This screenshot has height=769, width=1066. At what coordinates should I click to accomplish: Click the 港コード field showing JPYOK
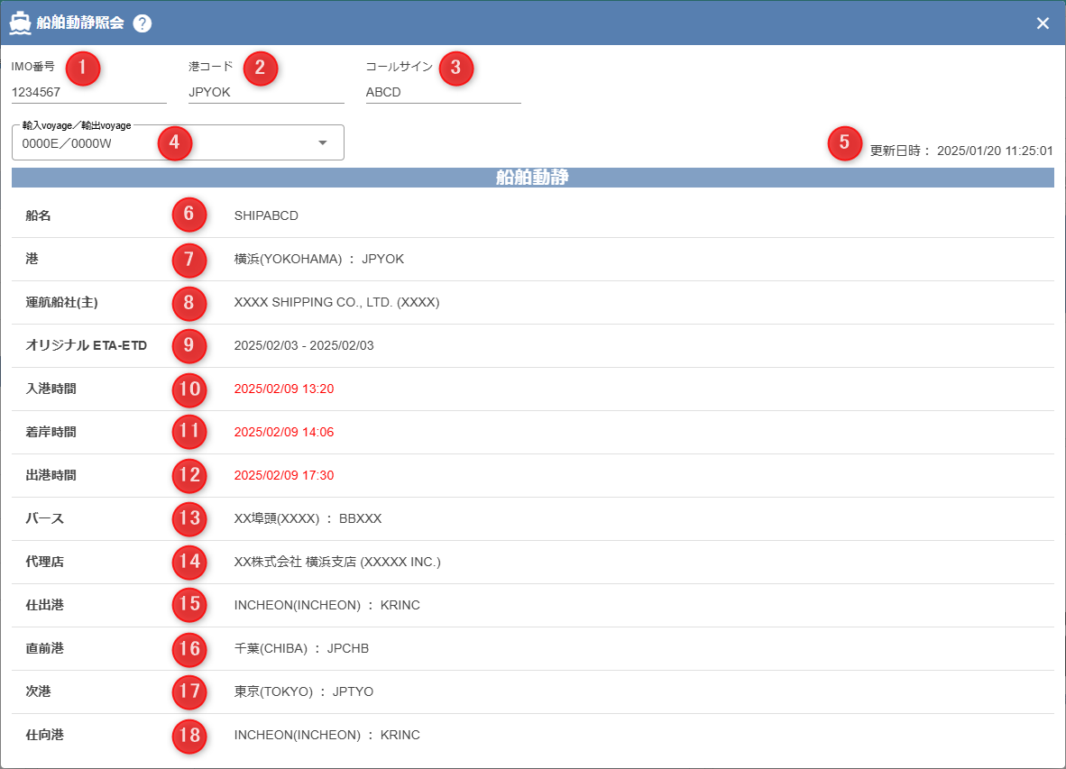pyautogui.click(x=265, y=92)
